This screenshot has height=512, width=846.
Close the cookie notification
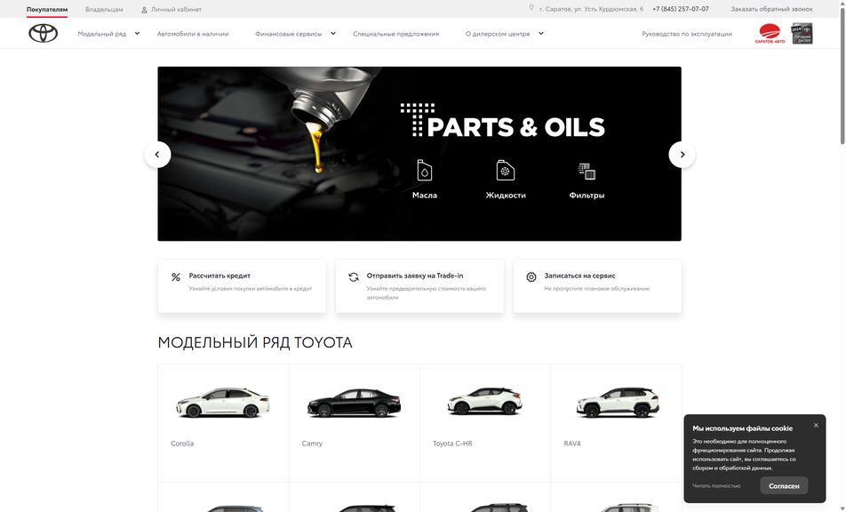pyautogui.click(x=816, y=425)
